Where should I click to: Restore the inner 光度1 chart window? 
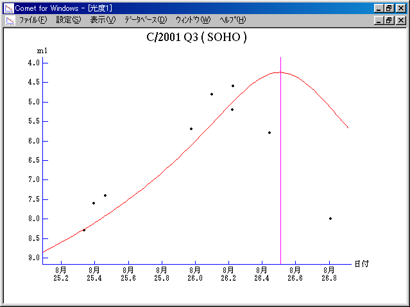389,20
